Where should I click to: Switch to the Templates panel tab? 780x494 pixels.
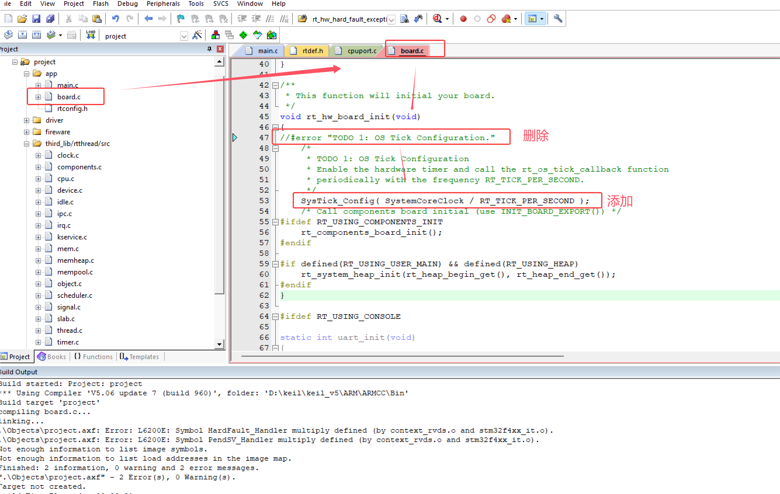click(x=140, y=356)
